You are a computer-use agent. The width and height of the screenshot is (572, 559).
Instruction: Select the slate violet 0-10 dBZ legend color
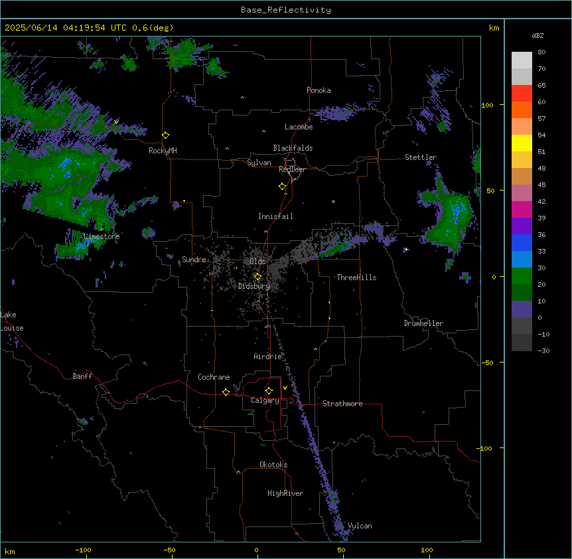[x=522, y=309]
